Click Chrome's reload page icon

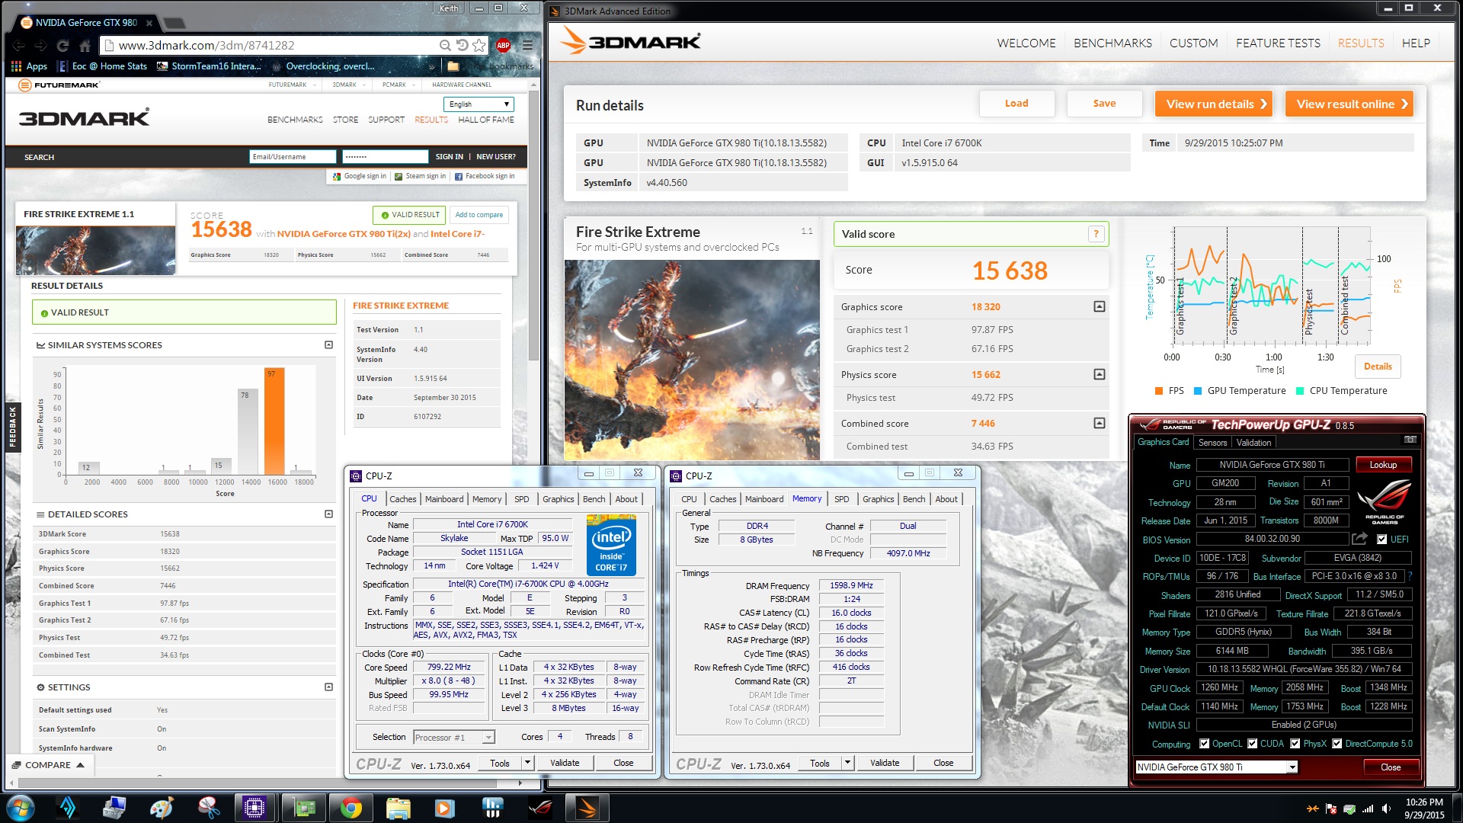[x=63, y=46]
